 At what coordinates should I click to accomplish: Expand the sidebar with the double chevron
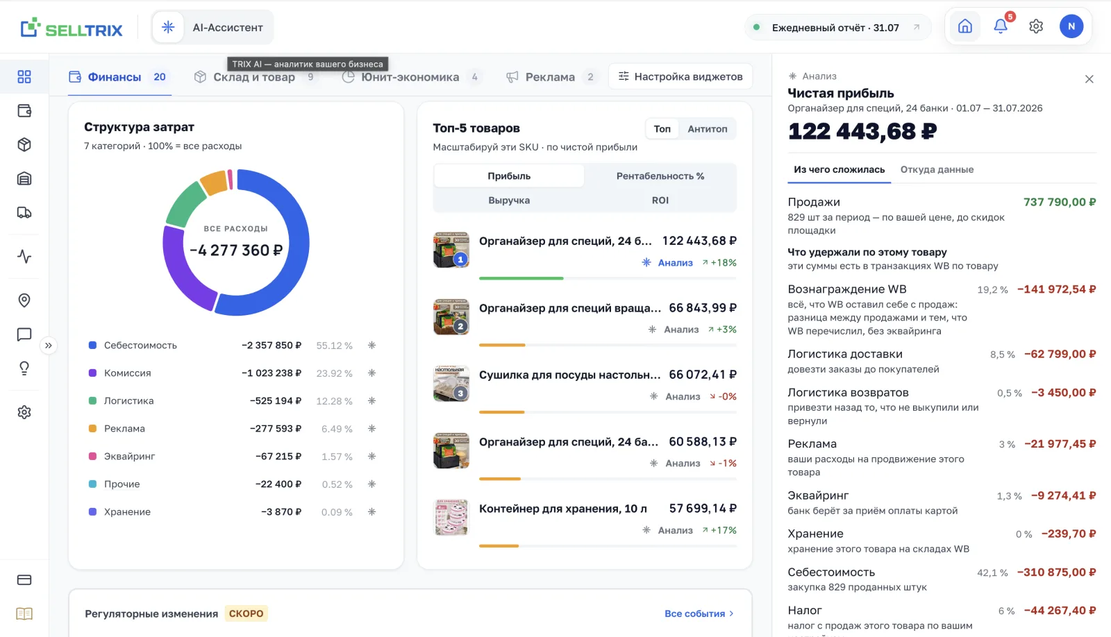tap(48, 346)
